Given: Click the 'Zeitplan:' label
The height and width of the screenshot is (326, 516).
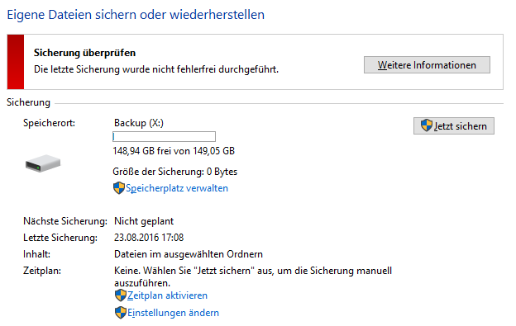Looking at the screenshot, I should click(42, 271).
